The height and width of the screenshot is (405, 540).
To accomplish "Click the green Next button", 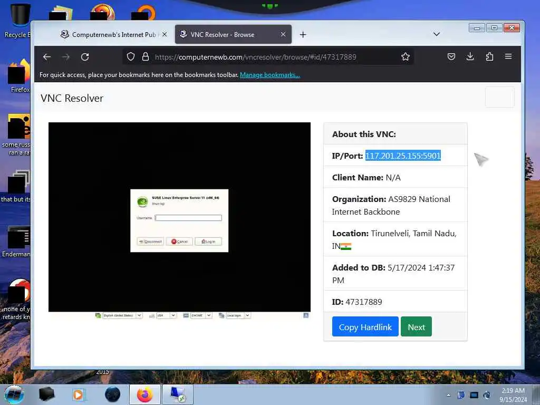I will [x=416, y=327].
